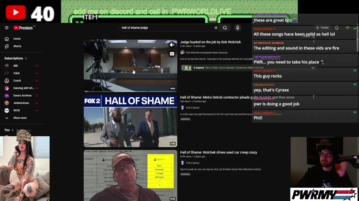Open kebab menu for Judge busted video

click(314, 42)
